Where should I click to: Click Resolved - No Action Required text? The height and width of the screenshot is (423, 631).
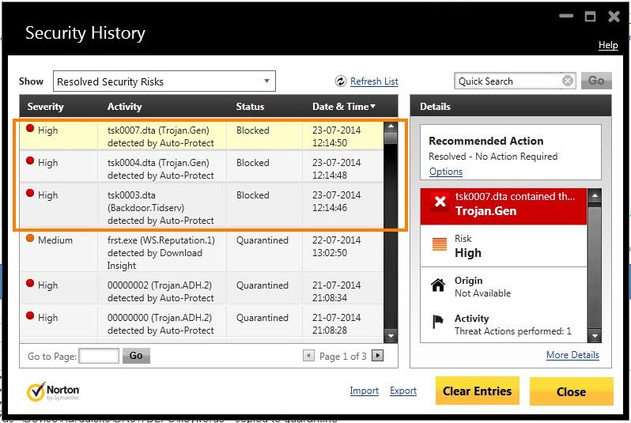pos(493,157)
